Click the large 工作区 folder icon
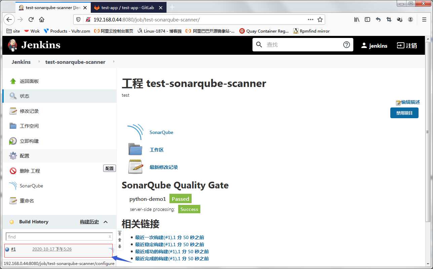 (x=135, y=149)
